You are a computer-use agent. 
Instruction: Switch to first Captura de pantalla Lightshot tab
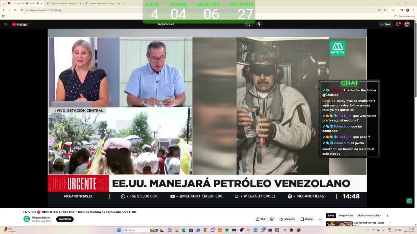[x=64, y=3]
